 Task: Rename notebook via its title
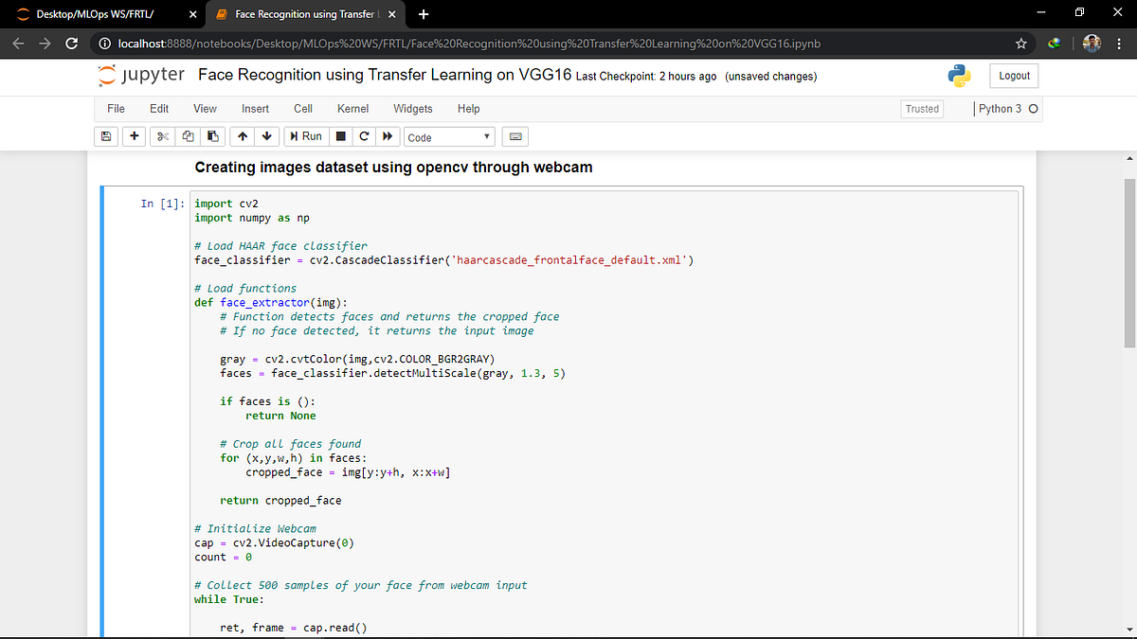pyautogui.click(x=385, y=76)
